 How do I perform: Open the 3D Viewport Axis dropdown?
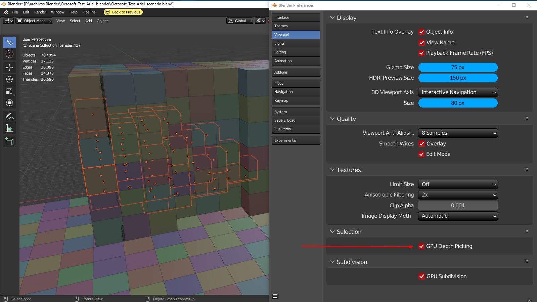[x=458, y=92]
